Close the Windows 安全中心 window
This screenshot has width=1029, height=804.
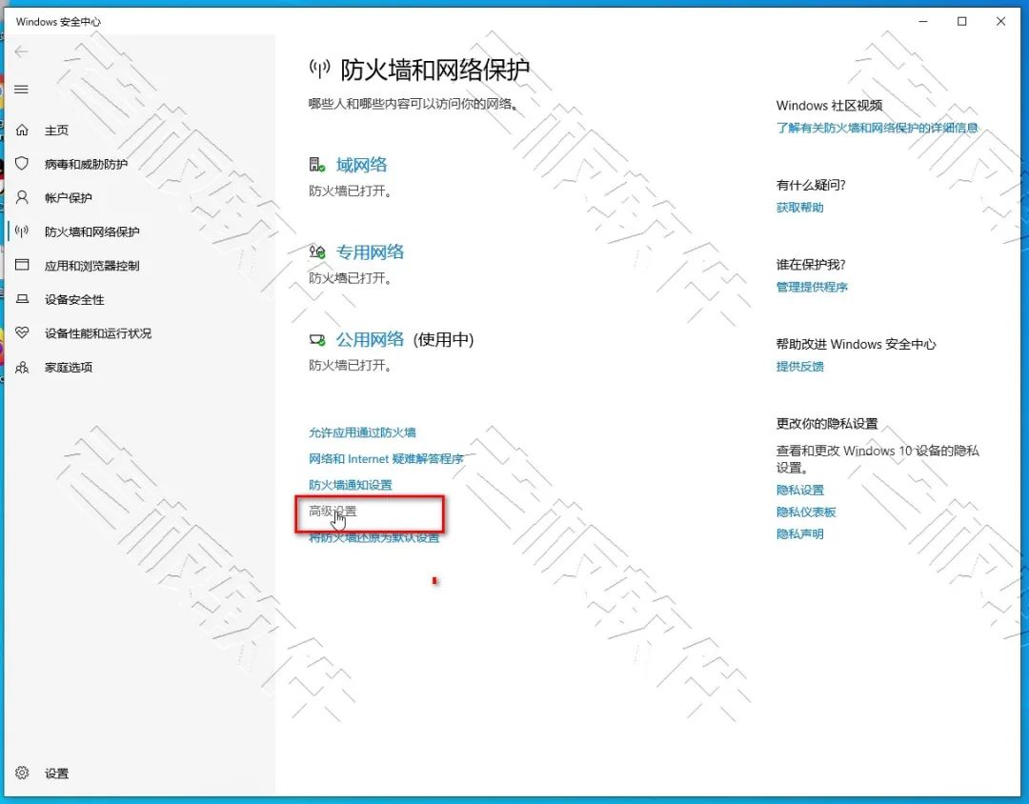[x=1000, y=21]
